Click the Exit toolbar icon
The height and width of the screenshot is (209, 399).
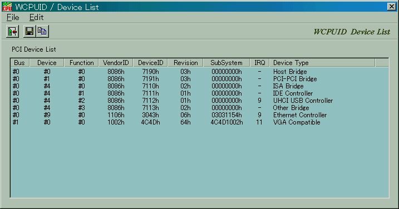pos(12,32)
